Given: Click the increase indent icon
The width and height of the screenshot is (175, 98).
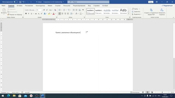Looking at the screenshot, I should point(76,10).
